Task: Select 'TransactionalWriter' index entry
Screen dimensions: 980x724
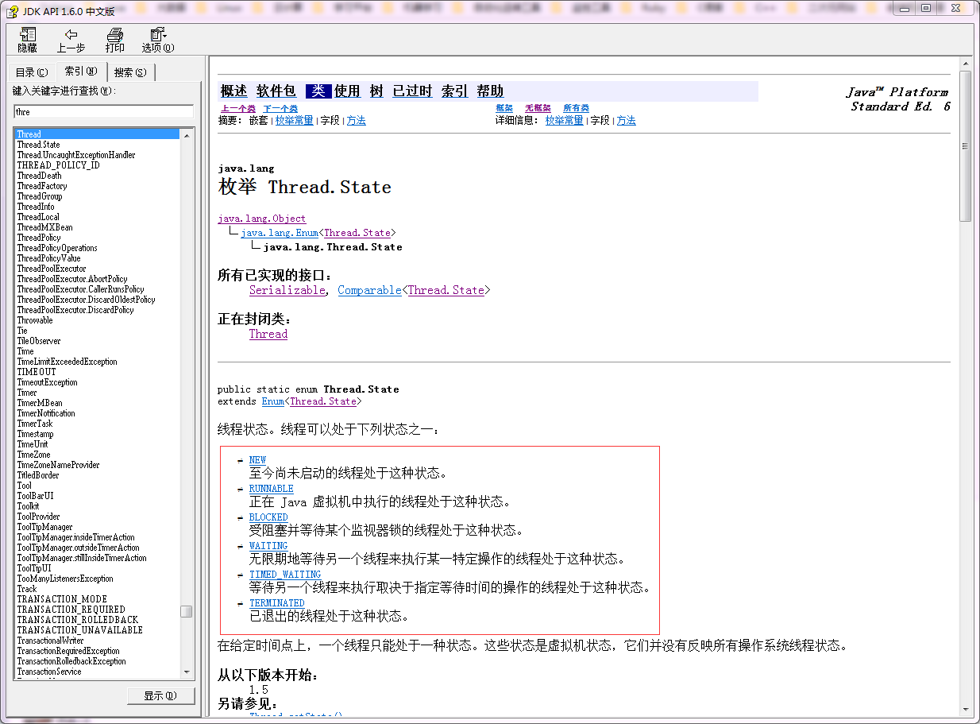Action: click(x=51, y=641)
